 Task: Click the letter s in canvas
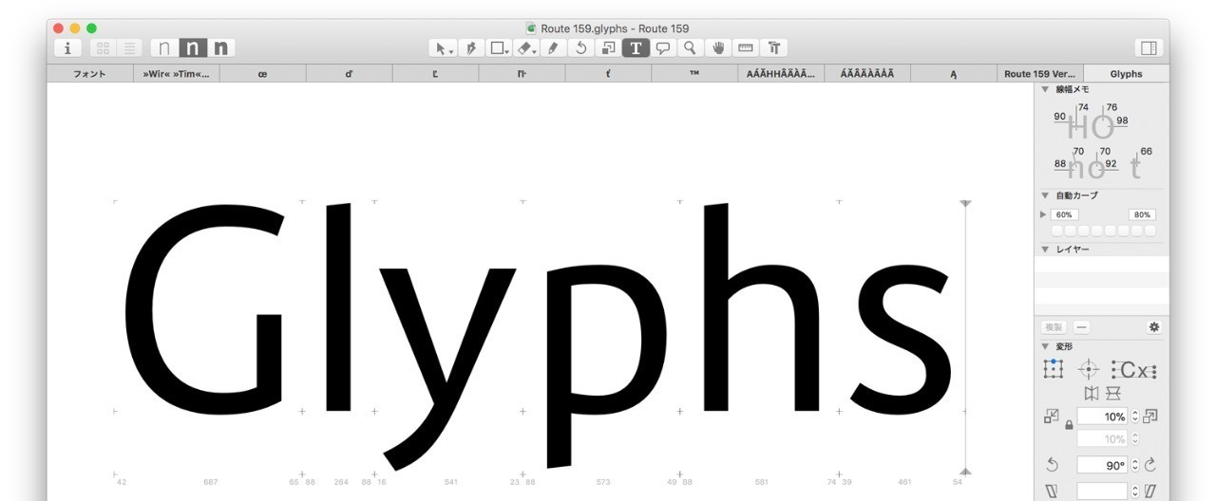point(901,342)
